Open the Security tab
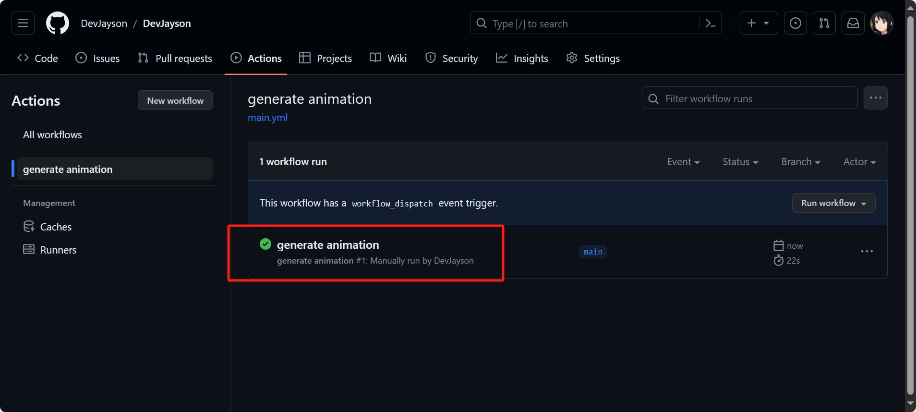This screenshot has width=916, height=412. coord(452,58)
